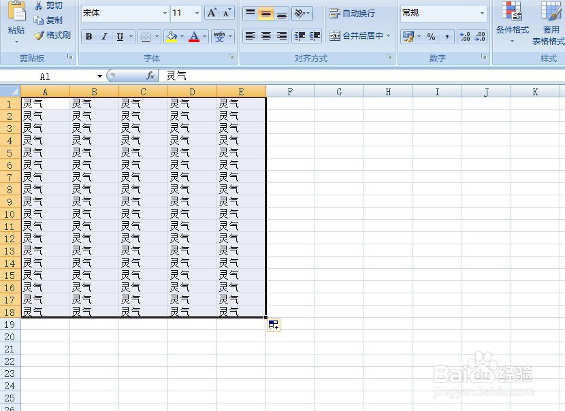Expand underline style dropdown arrow

[x=131, y=36]
